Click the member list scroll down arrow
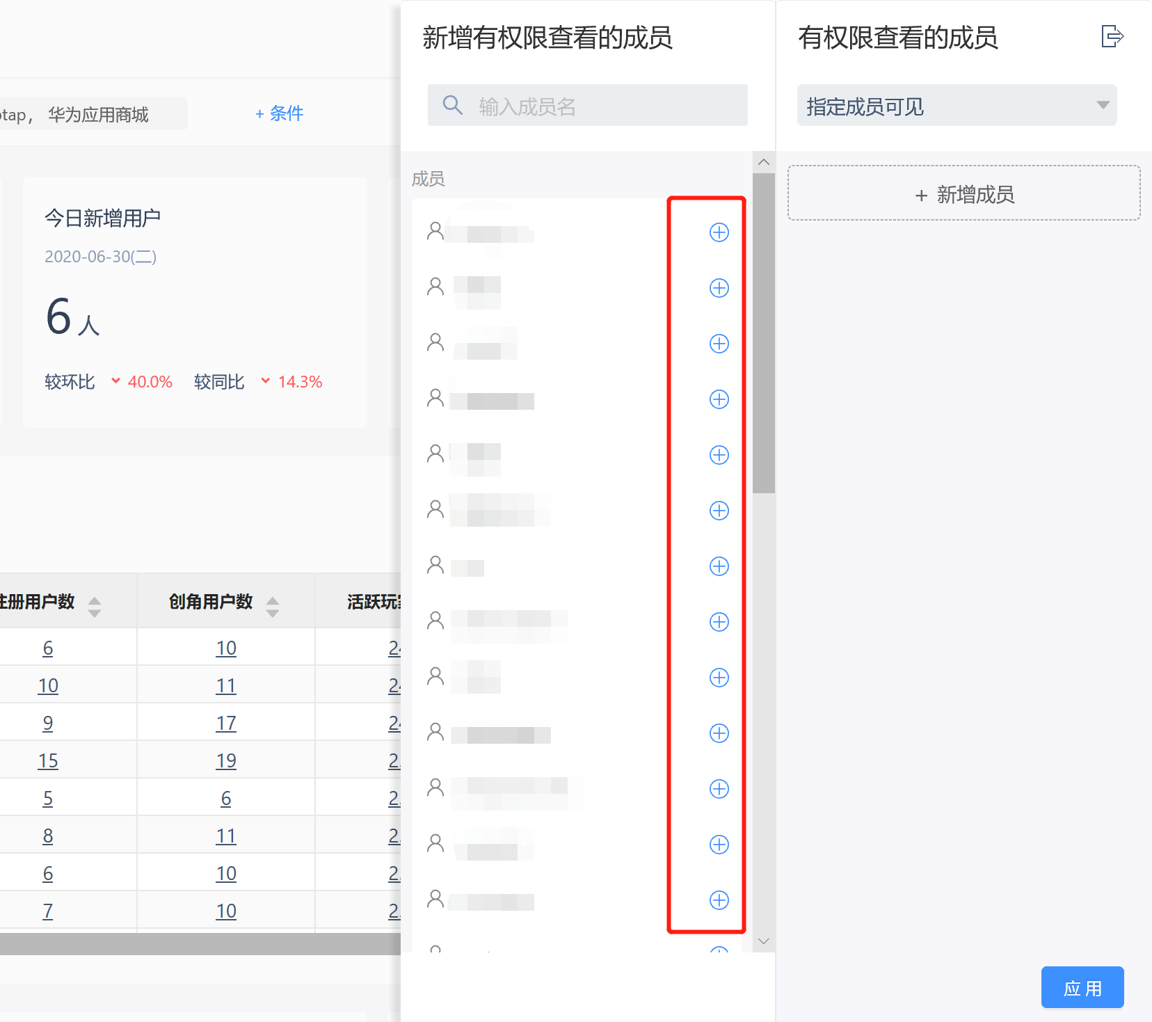The image size is (1152, 1022). pos(763,941)
